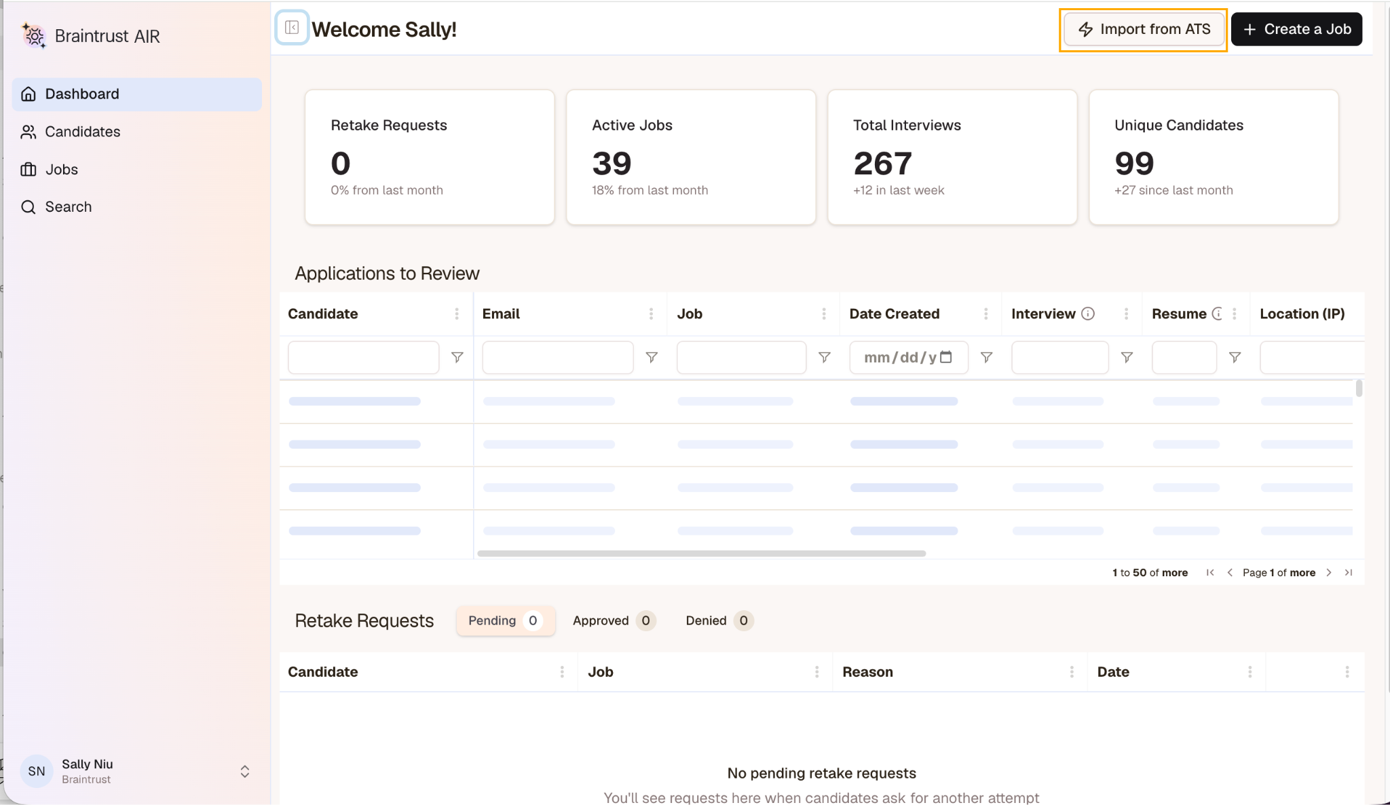Switch to the Denied retake requests tab

(719, 620)
